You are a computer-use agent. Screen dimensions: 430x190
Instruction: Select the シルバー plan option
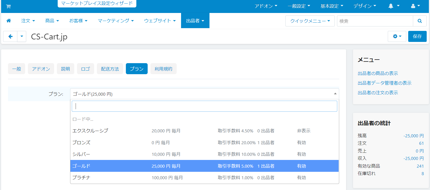coord(205,154)
